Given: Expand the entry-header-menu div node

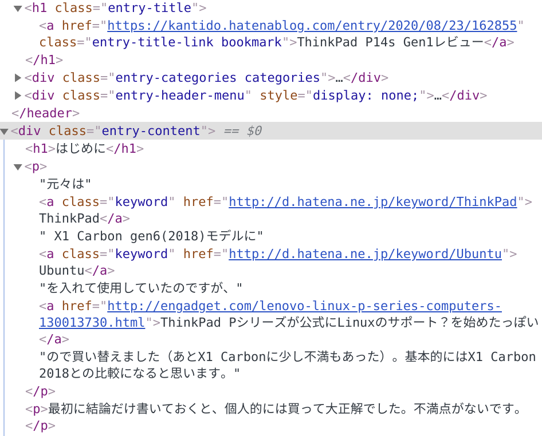Looking at the screenshot, I should [x=18, y=96].
